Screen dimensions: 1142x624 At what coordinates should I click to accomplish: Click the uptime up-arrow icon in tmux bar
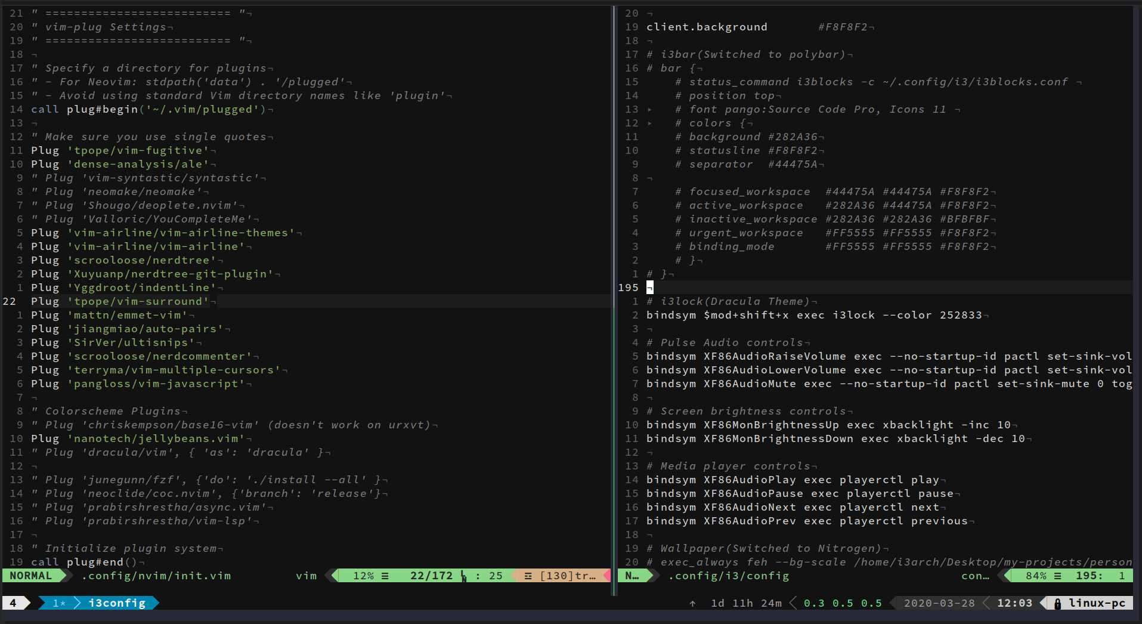(692, 604)
